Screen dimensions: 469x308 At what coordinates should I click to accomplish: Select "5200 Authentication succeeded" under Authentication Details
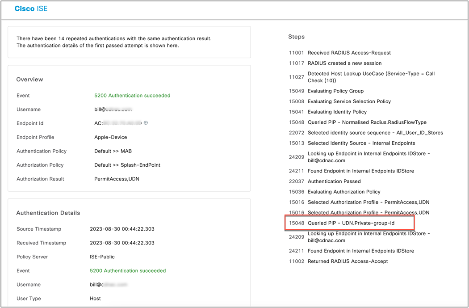pyautogui.click(x=128, y=270)
